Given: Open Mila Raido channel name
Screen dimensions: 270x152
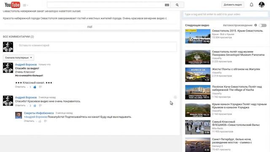Looking at the screenshot, I should point(218,128).
